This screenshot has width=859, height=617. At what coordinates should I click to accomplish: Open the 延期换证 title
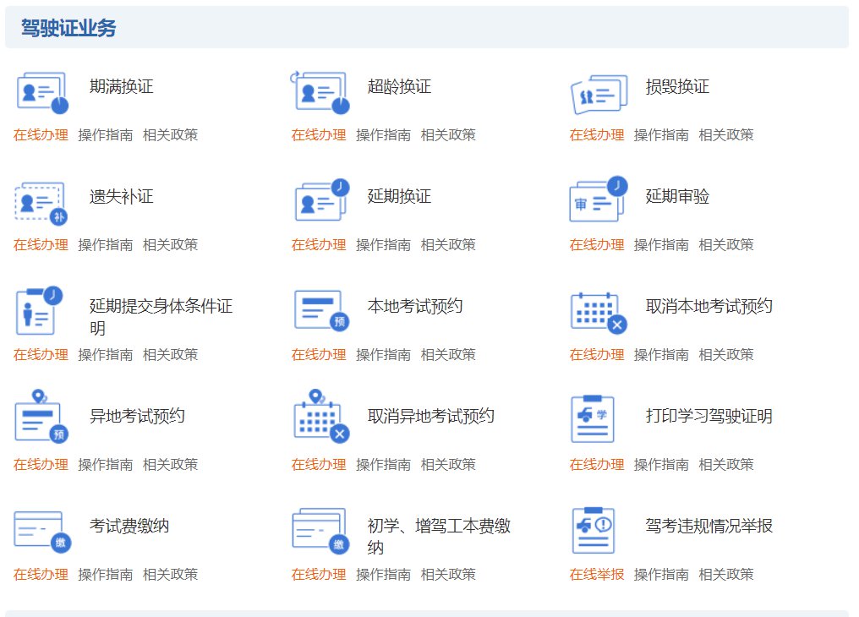399,197
